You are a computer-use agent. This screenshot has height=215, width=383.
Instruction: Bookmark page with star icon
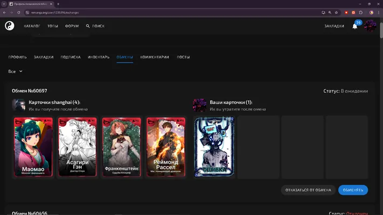336,12
